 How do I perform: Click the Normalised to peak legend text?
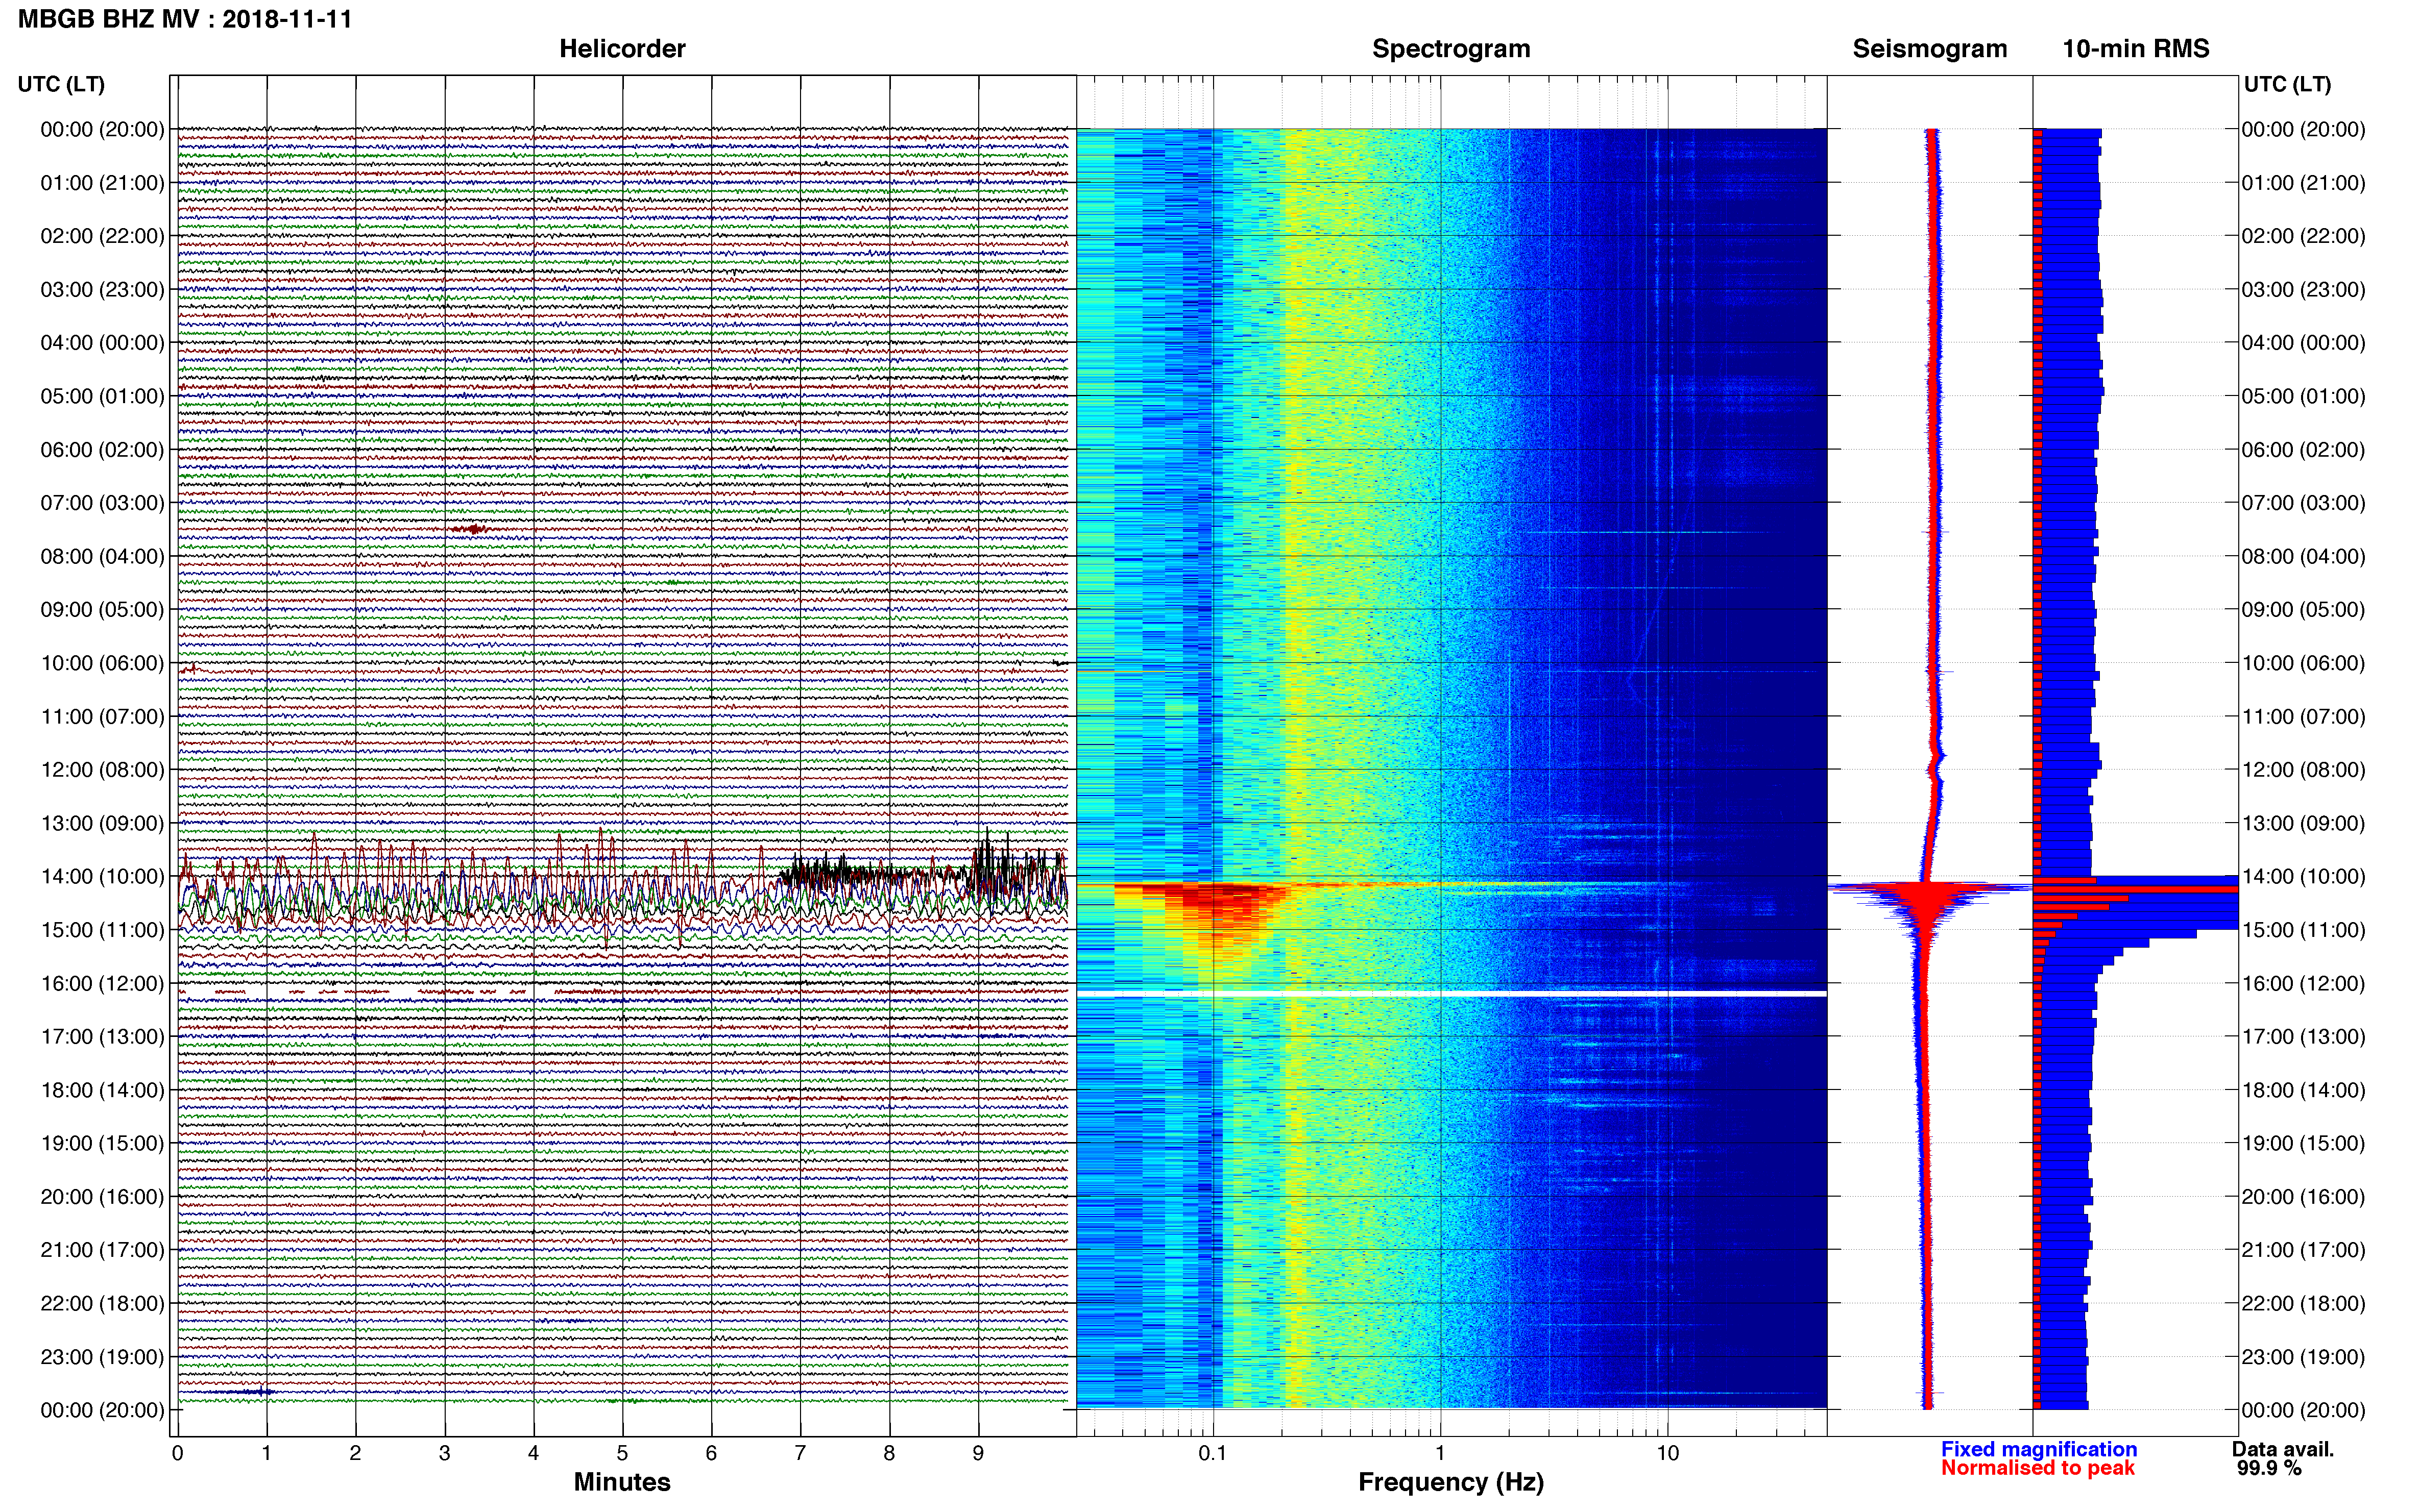(x=2038, y=1468)
